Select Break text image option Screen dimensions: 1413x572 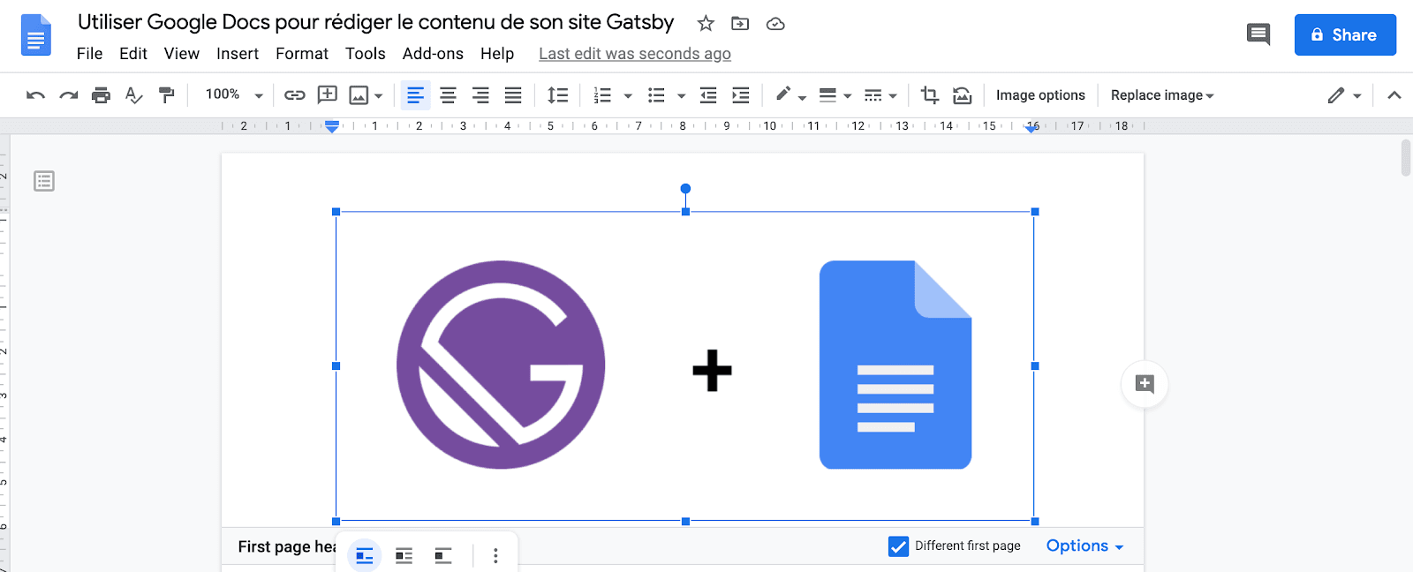click(x=443, y=555)
